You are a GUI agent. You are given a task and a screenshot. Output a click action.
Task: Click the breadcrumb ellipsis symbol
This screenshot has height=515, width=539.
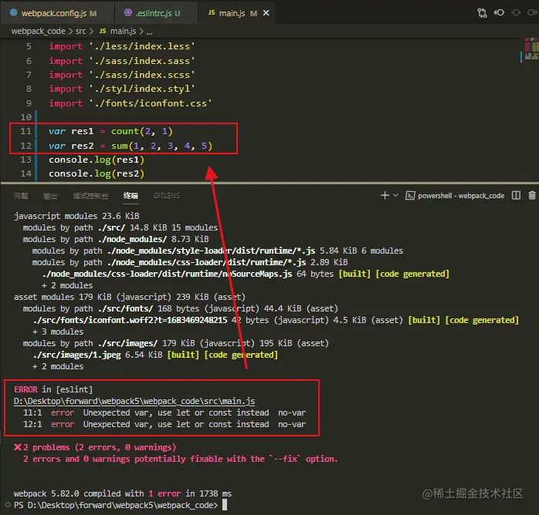coord(149,32)
